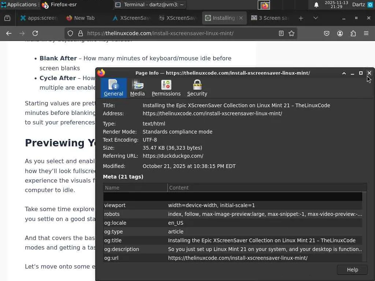Image resolution: width=375 pixels, height=281 pixels.
Task: Click the site padlock icon in URL bar
Action: 81,33
